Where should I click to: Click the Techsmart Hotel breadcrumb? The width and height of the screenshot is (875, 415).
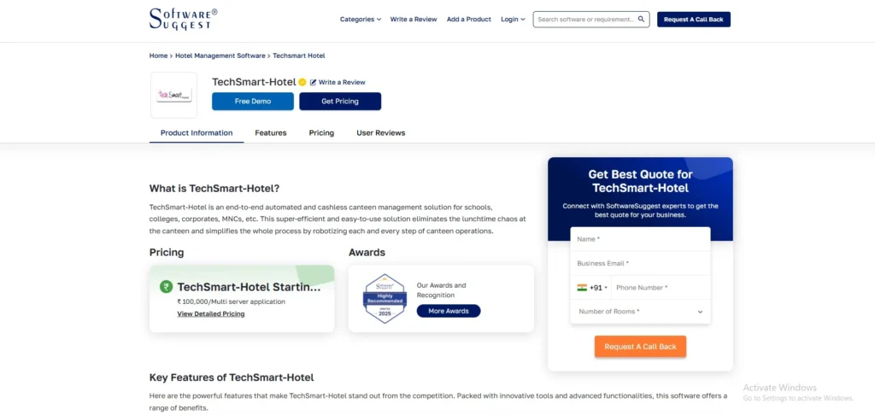tap(299, 56)
